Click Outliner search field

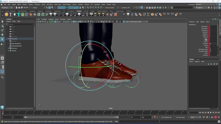click(21, 24)
